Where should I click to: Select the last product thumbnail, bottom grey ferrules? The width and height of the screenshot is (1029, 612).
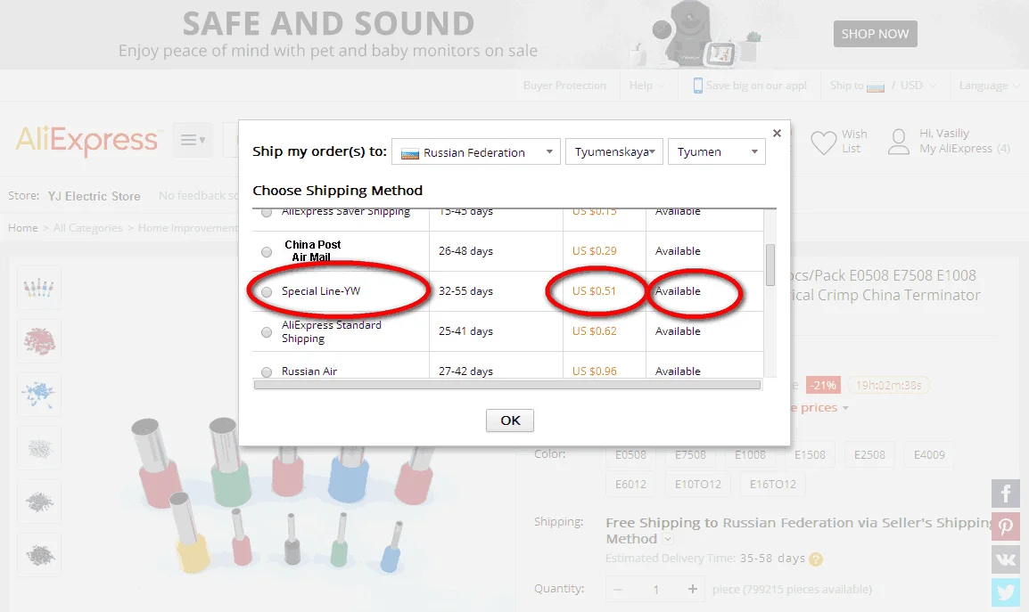tap(38, 555)
